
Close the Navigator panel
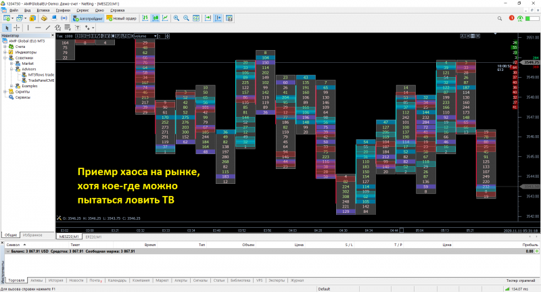(x=53, y=35)
